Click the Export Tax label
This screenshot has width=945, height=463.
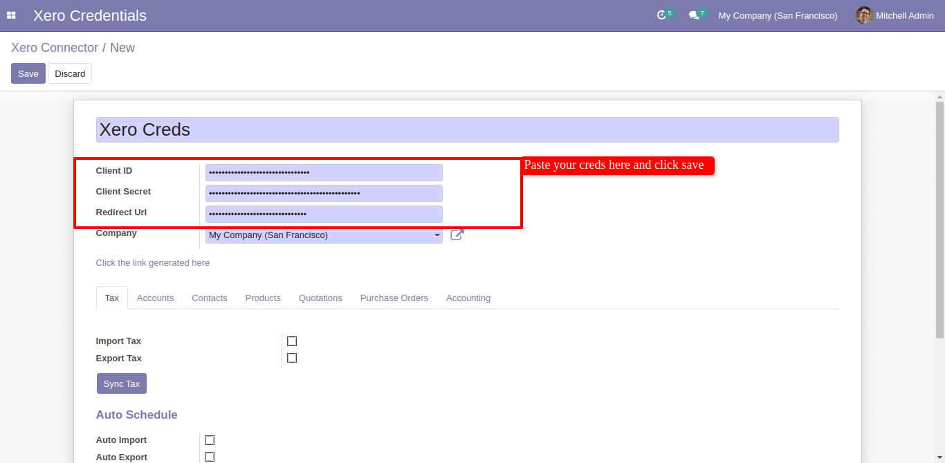click(119, 358)
